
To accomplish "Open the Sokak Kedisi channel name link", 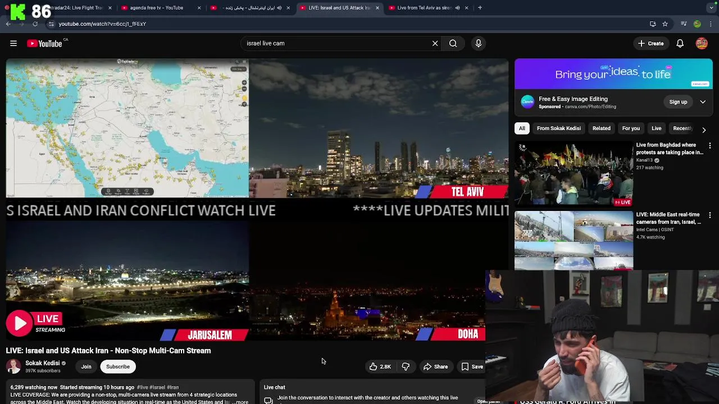I will pyautogui.click(x=42, y=363).
